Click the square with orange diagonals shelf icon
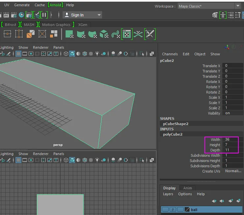 click(x=42, y=34)
